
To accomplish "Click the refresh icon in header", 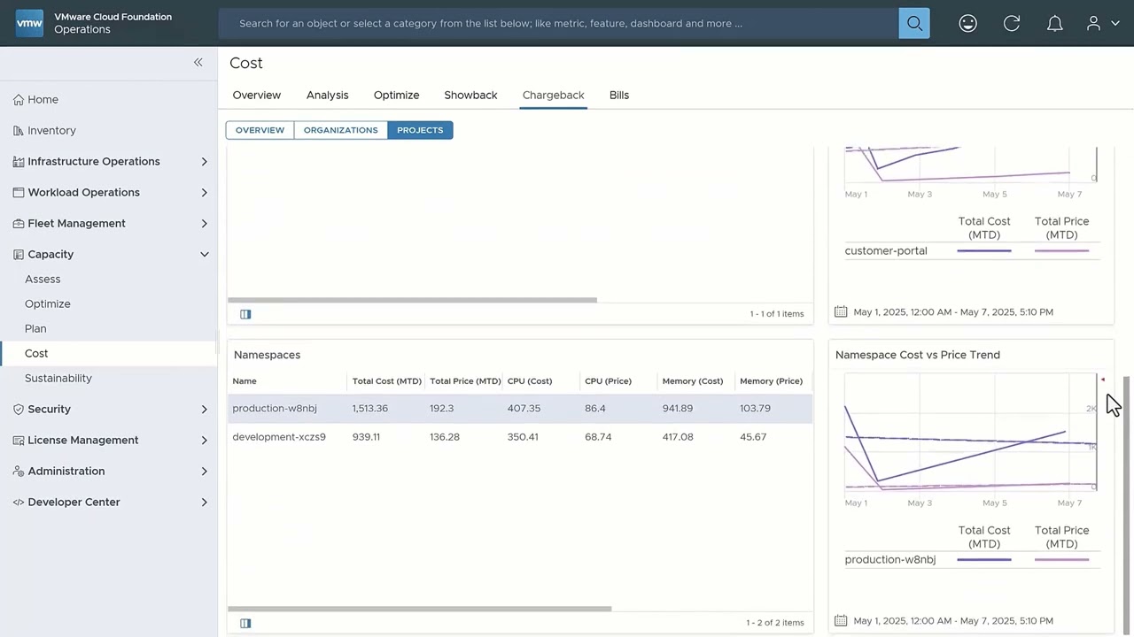I will pos(1011,24).
